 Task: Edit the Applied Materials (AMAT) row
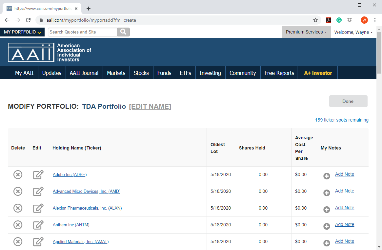click(x=38, y=241)
